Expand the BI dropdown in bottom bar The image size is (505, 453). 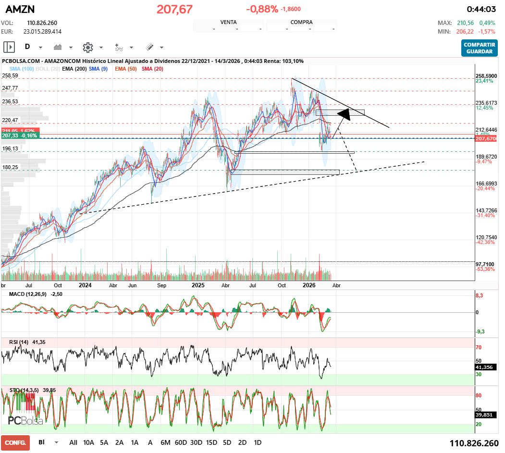click(56, 442)
